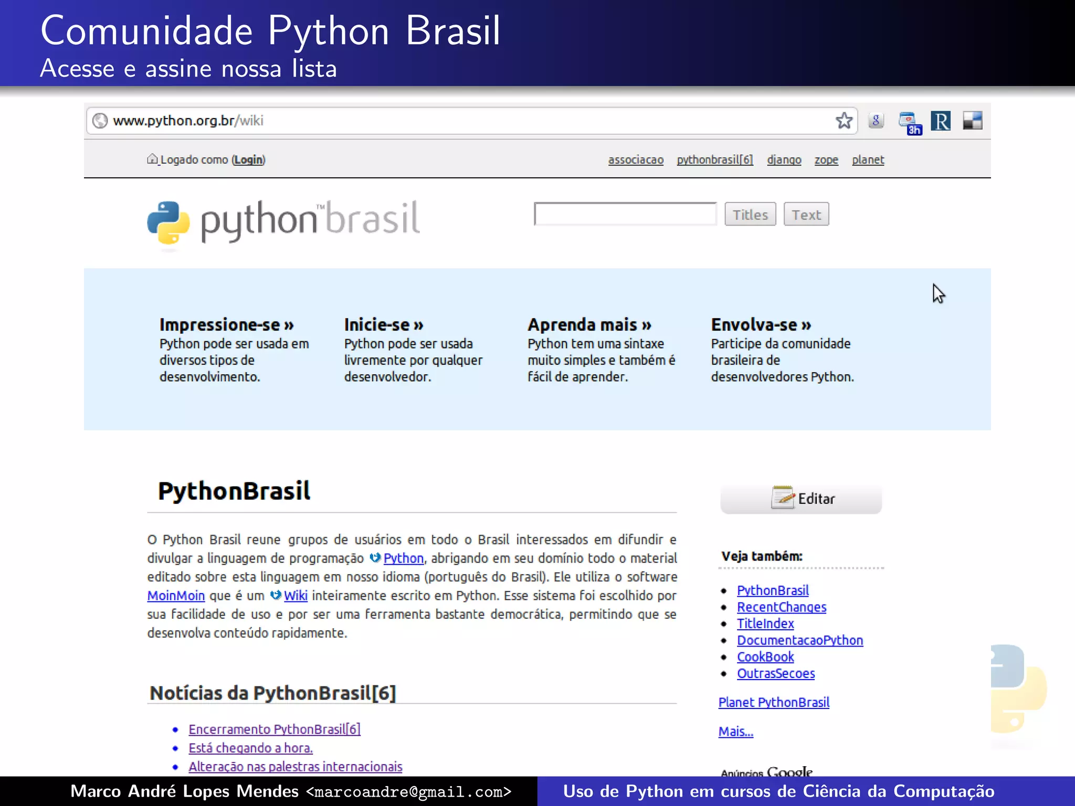Open Encerramento PythonBrasil[6] news item
This screenshot has width=1075, height=806.
pyautogui.click(x=275, y=729)
